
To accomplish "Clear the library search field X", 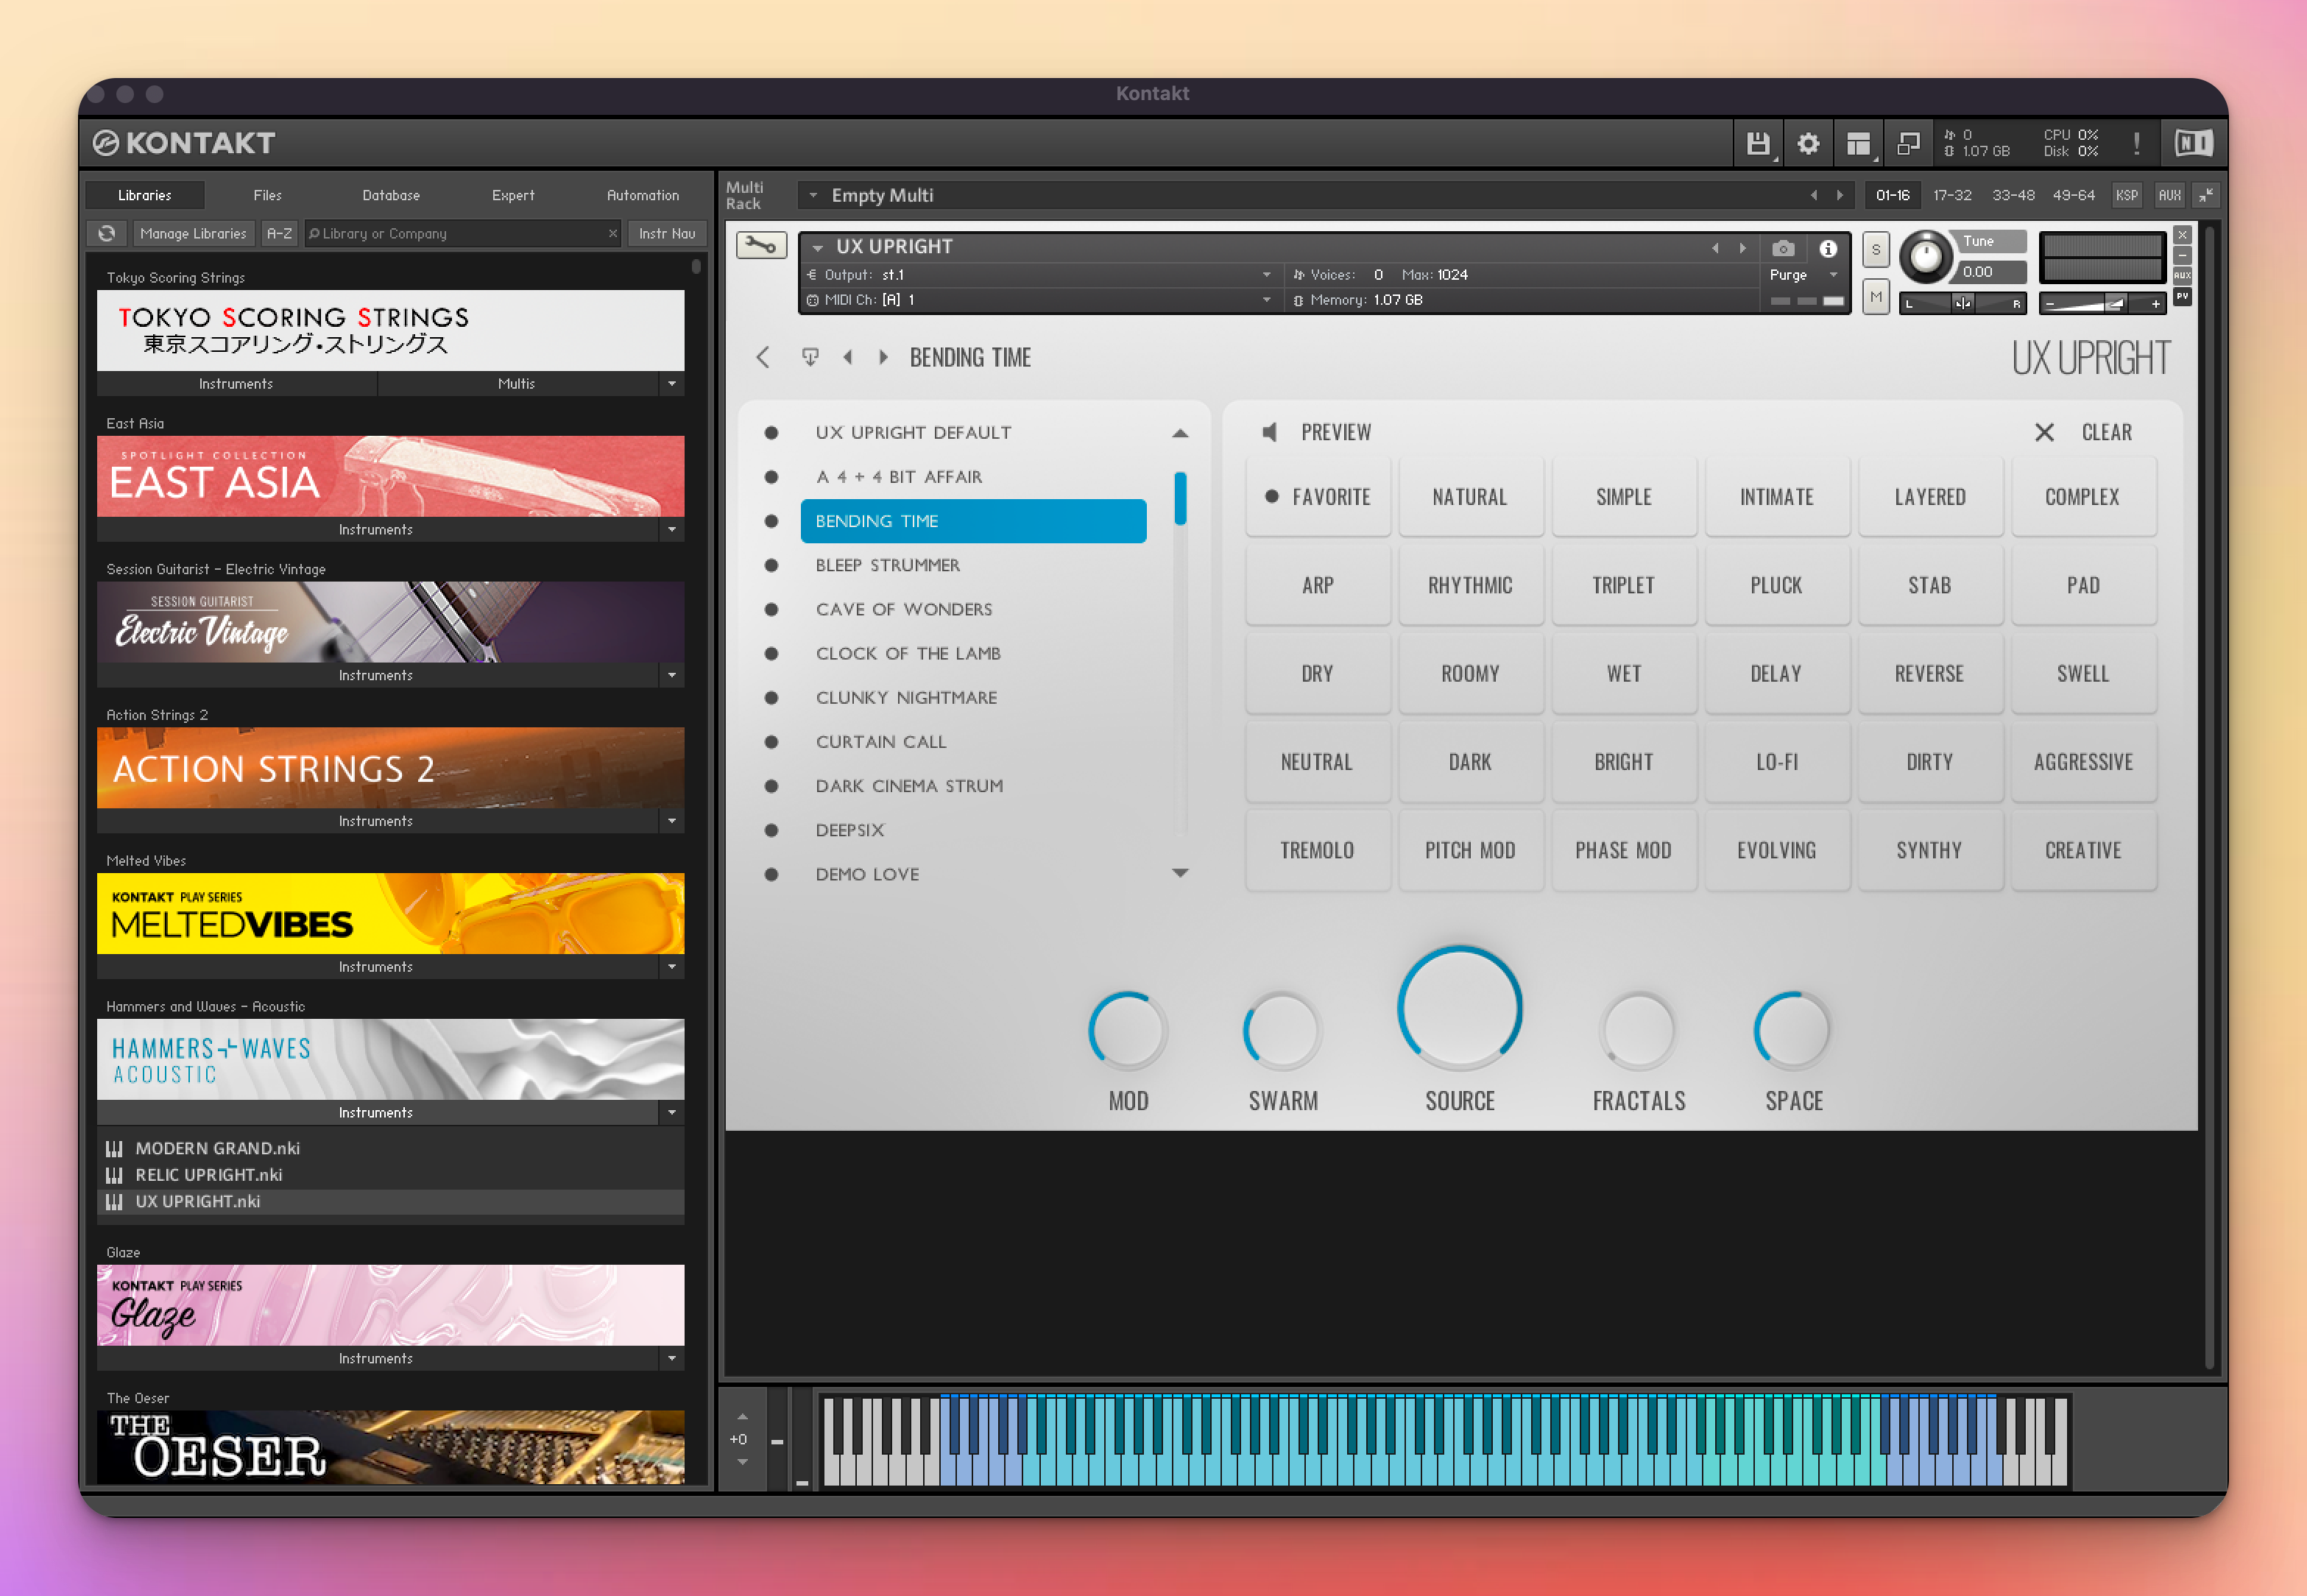I will tap(613, 233).
